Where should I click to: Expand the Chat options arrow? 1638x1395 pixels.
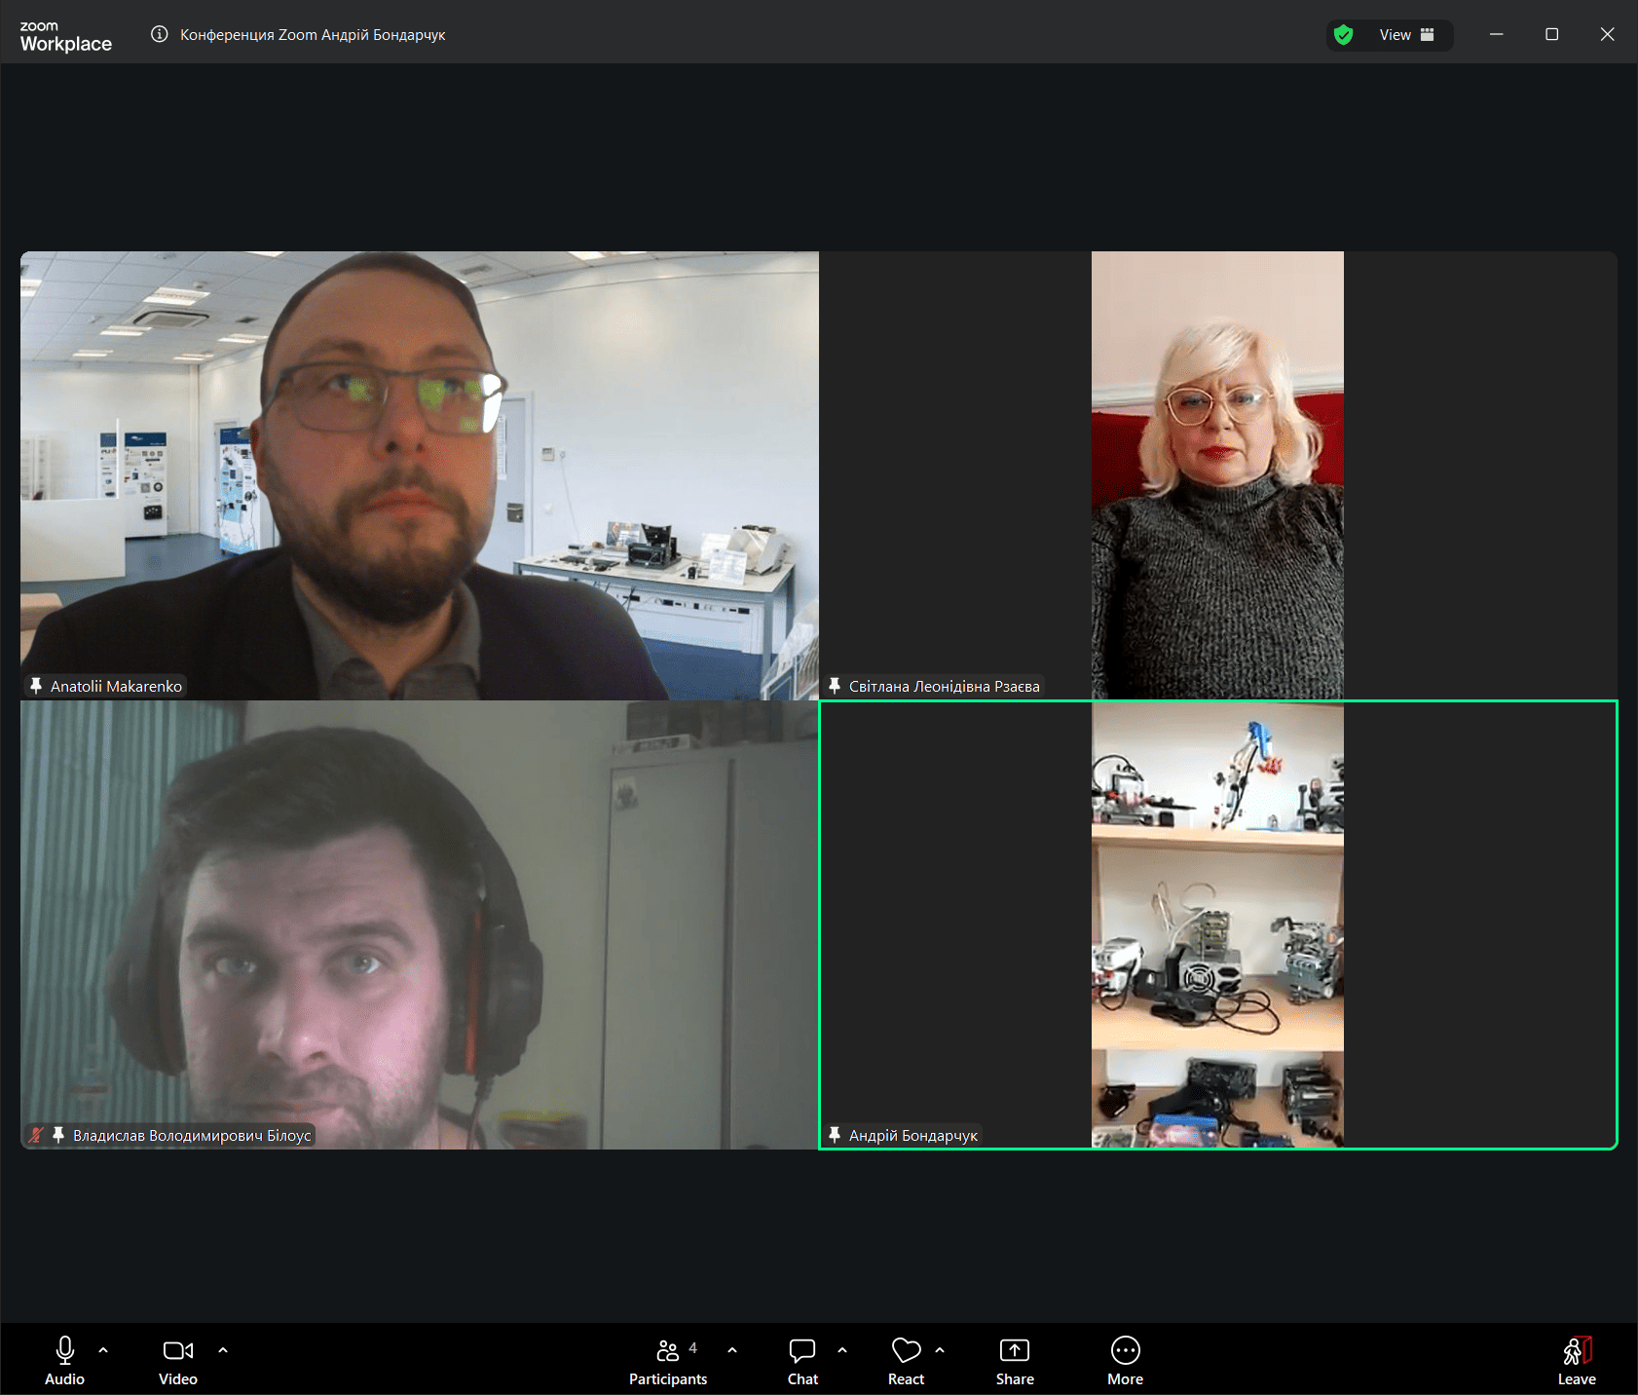[842, 1350]
